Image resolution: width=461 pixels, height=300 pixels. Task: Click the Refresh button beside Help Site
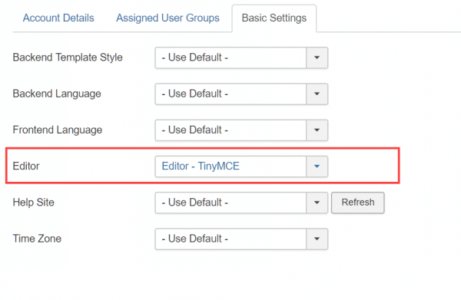coord(358,203)
